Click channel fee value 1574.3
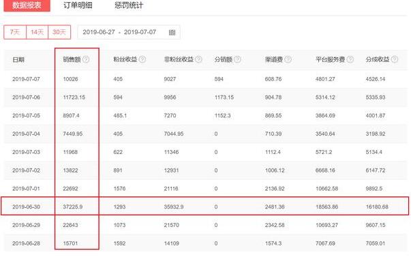Image resolution: width=411 pixels, height=257 pixels. [273, 243]
